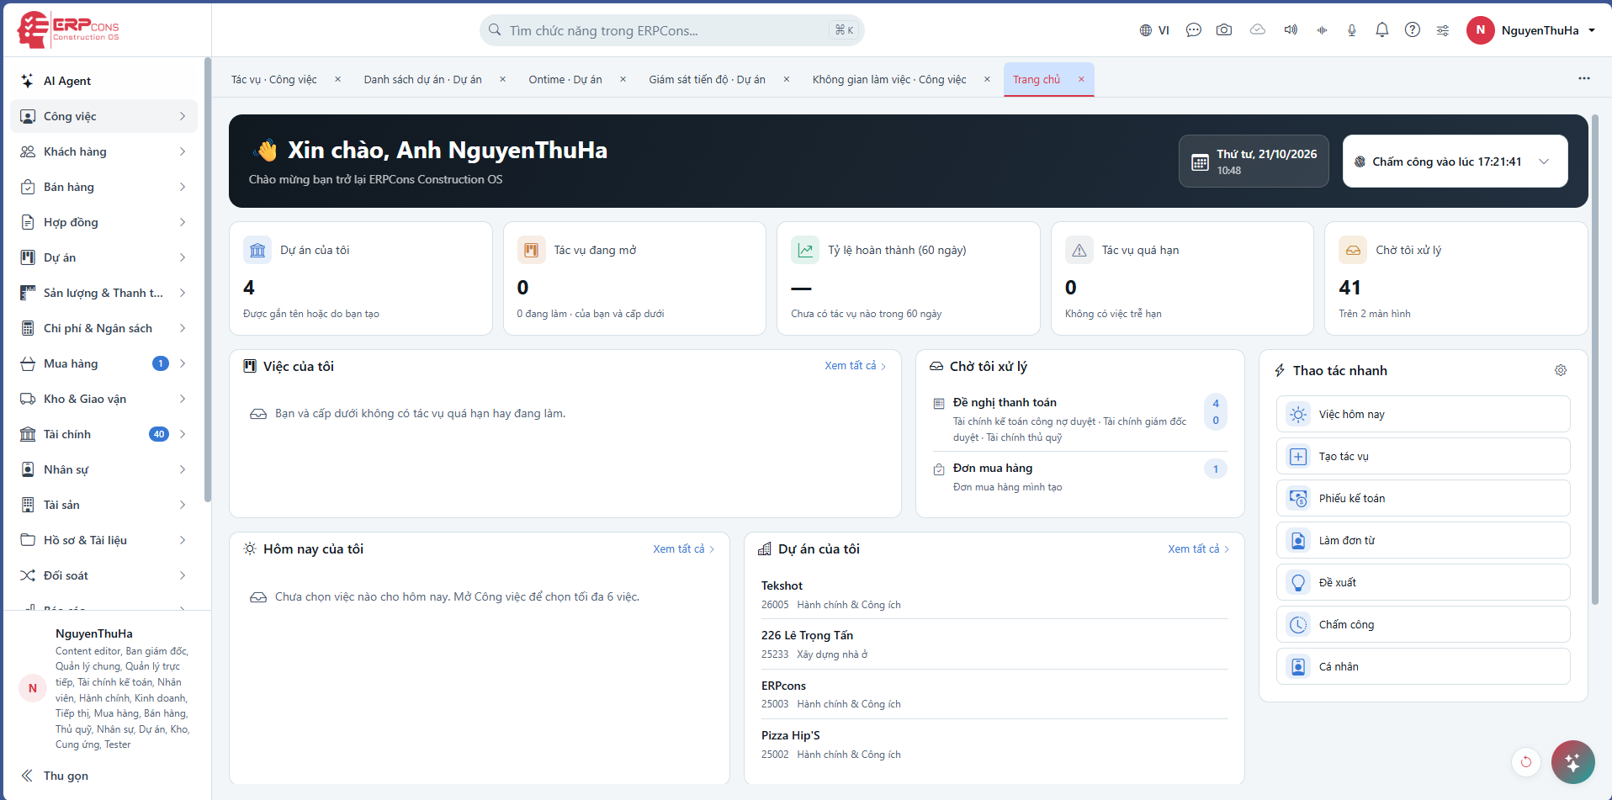The image size is (1612, 800).
Task: Click the microphone icon
Action: point(1352,30)
